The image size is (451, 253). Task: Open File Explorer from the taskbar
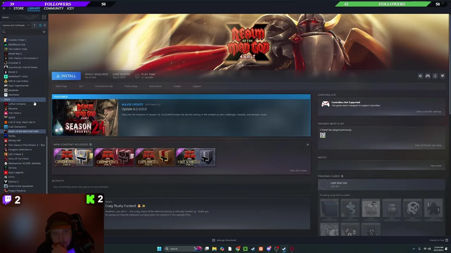tap(214, 249)
